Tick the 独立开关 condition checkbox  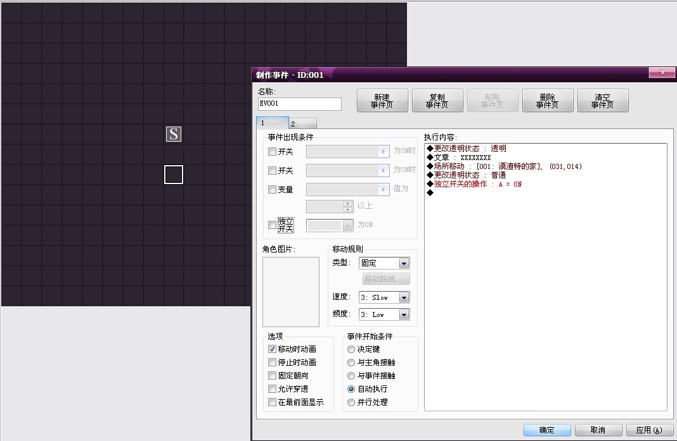272,225
